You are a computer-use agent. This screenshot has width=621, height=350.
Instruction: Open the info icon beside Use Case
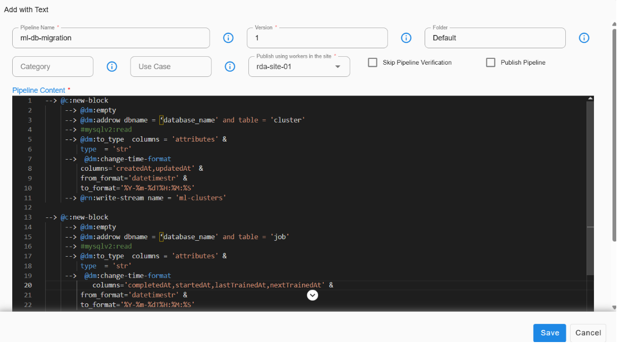click(x=230, y=66)
